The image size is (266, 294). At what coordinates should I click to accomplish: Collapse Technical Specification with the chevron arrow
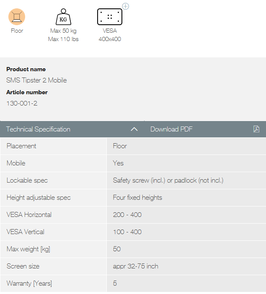click(134, 129)
